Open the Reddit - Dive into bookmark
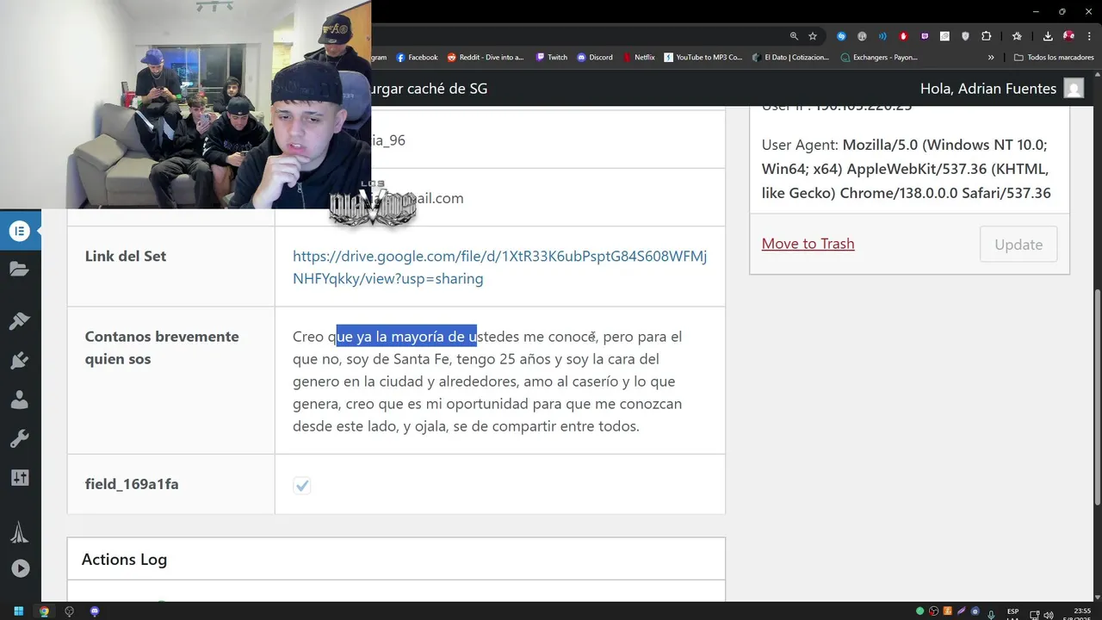Image resolution: width=1102 pixels, height=620 pixels. click(486, 58)
